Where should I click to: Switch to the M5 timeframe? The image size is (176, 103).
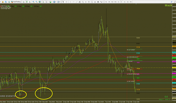click(109, 2)
